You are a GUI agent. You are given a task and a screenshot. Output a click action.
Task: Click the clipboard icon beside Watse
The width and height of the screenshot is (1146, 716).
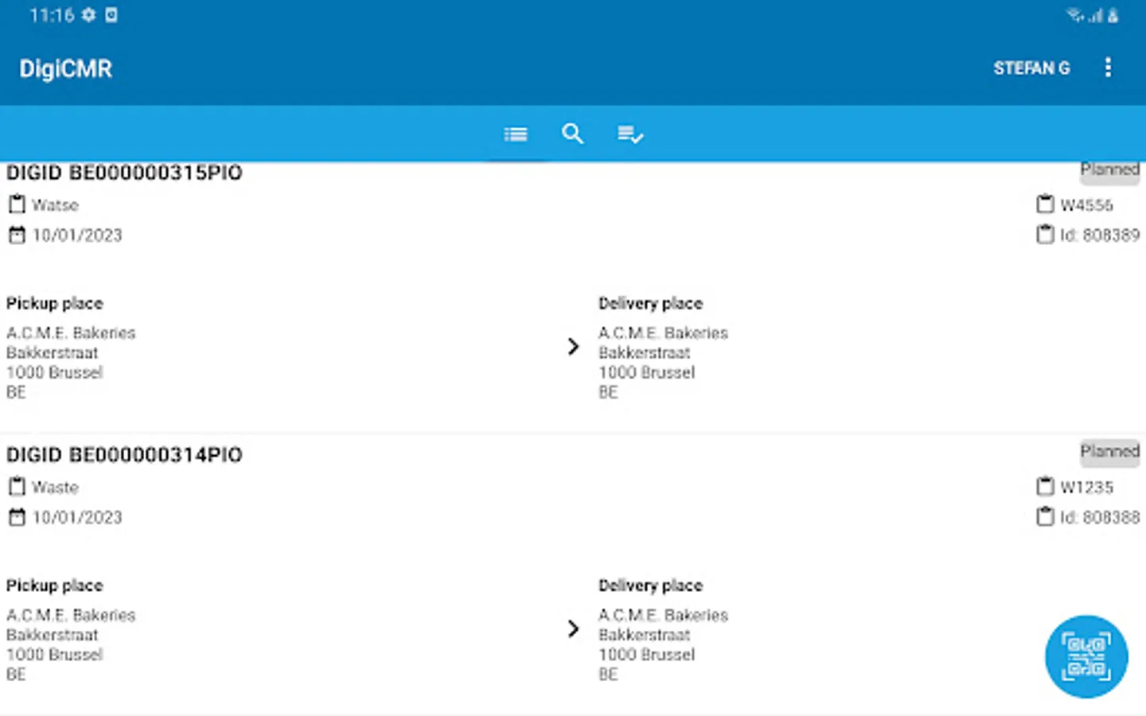pyautogui.click(x=17, y=205)
